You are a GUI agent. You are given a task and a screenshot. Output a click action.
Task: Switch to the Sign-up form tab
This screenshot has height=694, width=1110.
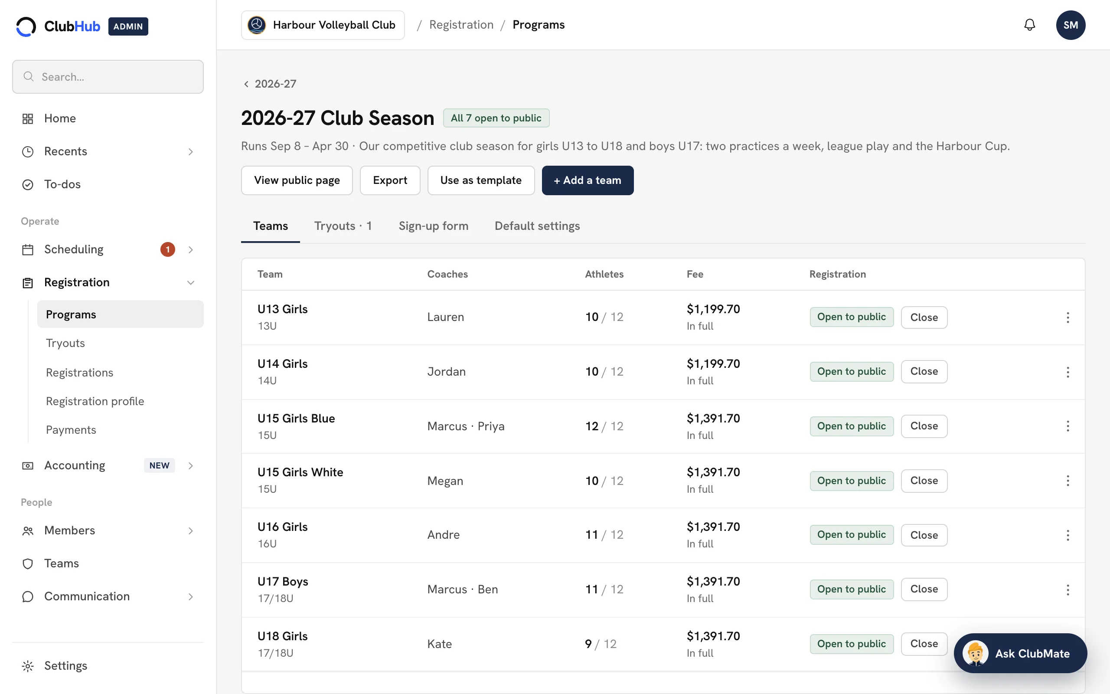(x=433, y=226)
